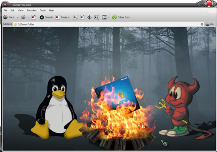Go up one folder level

coord(34,17)
